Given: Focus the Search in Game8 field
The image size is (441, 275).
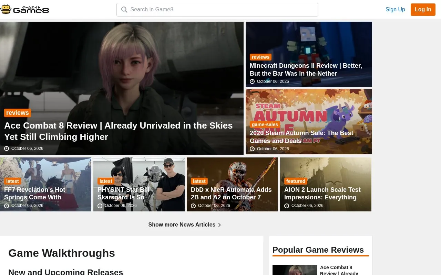Looking at the screenshot, I should coord(217,10).
